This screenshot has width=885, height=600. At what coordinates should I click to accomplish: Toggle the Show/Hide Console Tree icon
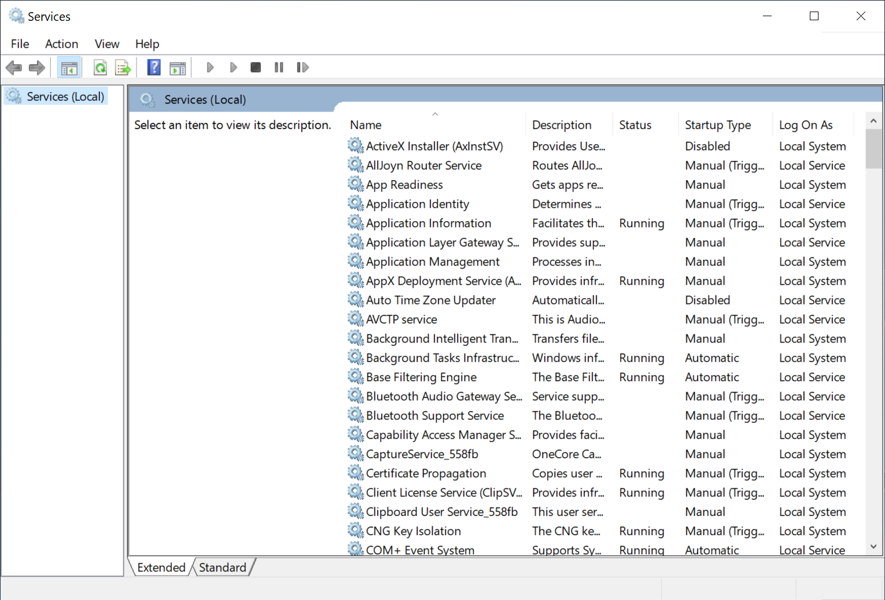coord(69,68)
